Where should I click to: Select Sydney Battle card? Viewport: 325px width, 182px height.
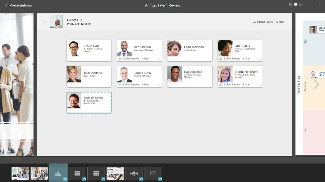tap(89, 103)
